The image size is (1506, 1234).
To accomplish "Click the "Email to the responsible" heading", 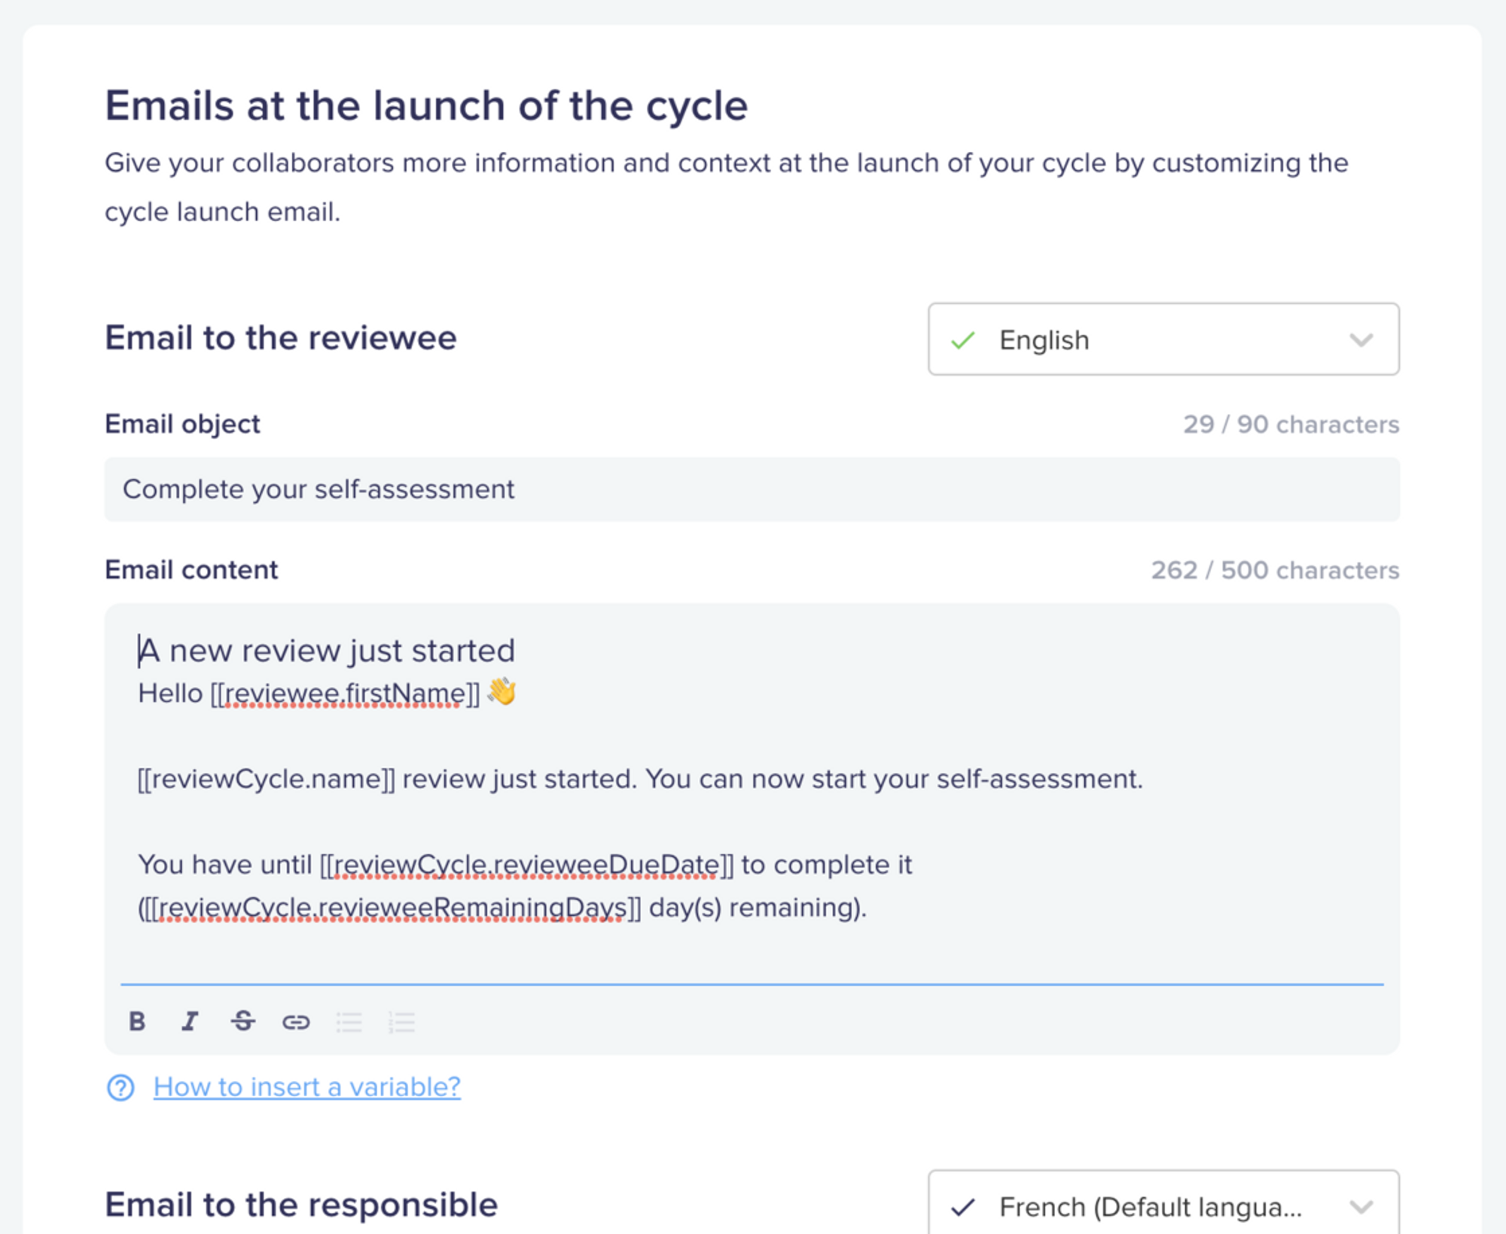I will pyautogui.click(x=301, y=1205).
